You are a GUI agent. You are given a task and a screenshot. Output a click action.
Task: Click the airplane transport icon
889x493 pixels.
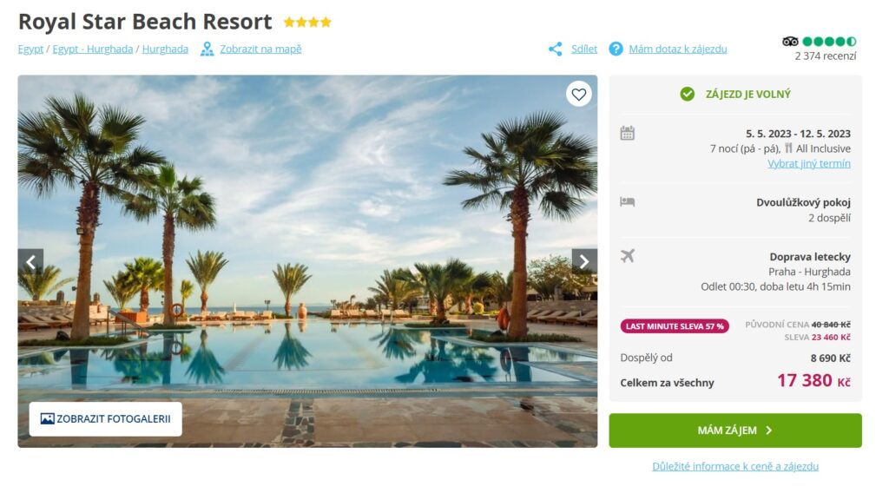tap(627, 255)
